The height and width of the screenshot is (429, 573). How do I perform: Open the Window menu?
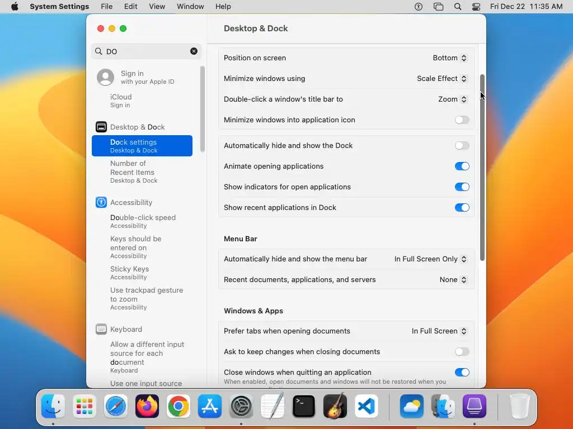tap(190, 7)
